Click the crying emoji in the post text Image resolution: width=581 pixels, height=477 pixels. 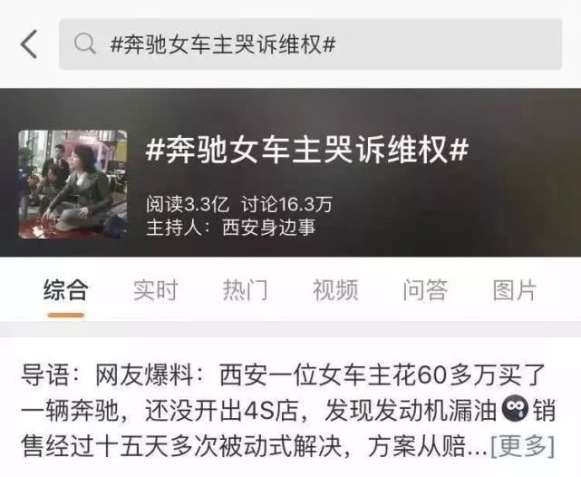515,410
